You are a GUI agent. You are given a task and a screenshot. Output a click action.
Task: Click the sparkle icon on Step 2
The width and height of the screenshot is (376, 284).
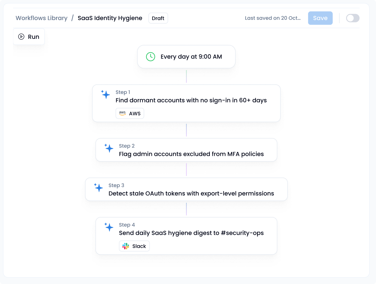pyautogui.click(x=109, y=148)
